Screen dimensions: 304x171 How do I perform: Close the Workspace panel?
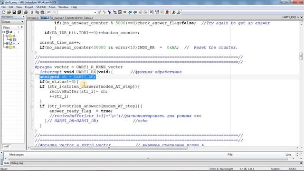(x=23, y=17)
